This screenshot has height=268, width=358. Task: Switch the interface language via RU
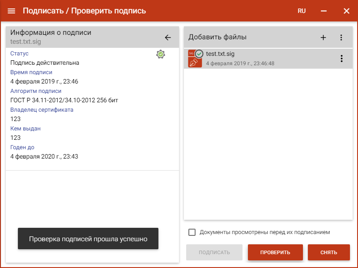point(302,11)
